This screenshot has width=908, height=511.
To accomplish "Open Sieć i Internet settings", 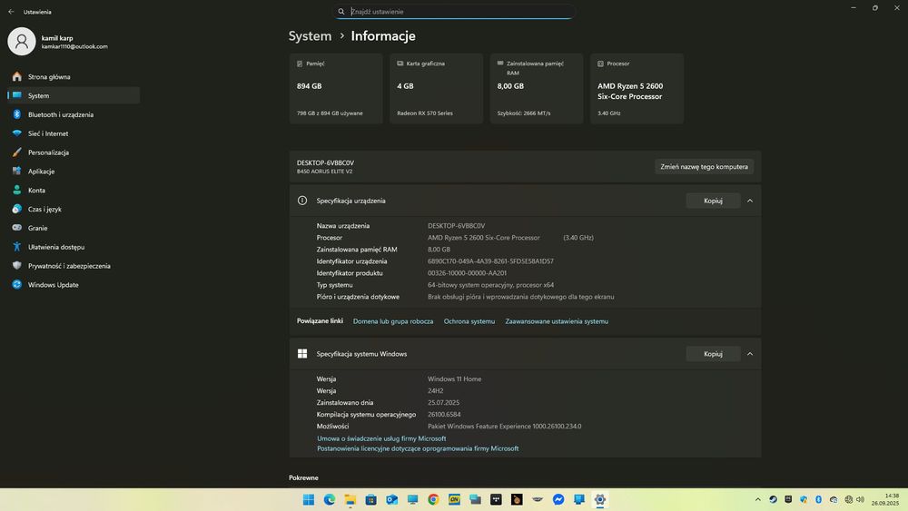I will (x=74, y=133).
